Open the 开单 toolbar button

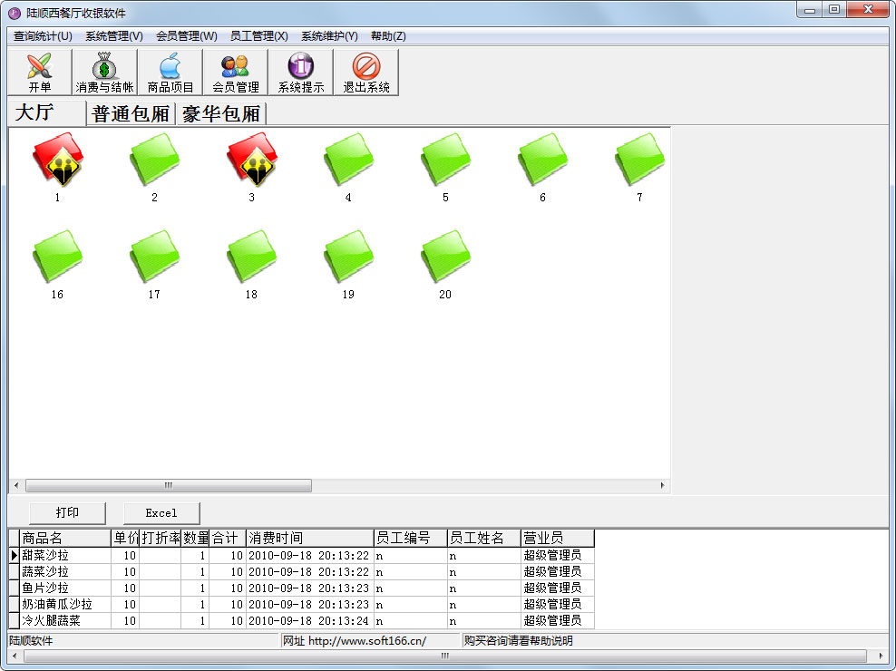(40, 72)
